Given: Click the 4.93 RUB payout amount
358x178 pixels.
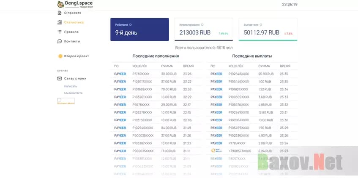Looking at the screenshot, I should (x=265, y=136).
